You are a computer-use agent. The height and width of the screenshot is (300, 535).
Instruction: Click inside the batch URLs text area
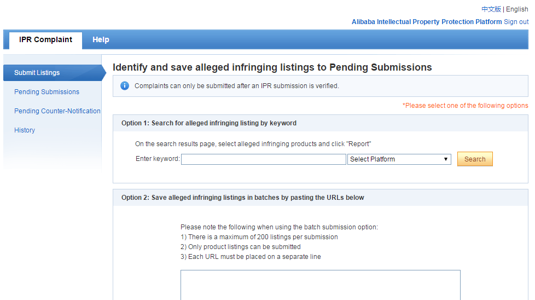point(321,285)
